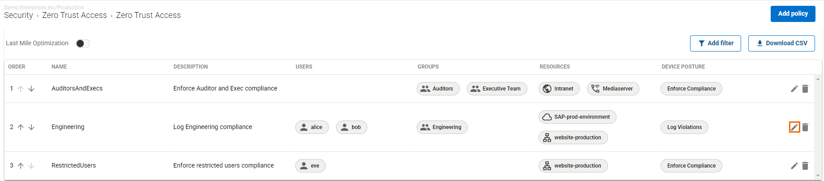This screenshot has width=824, height=181.
Task: Move Engineering policy up with arrow
Action: click(x=21, y=127)
